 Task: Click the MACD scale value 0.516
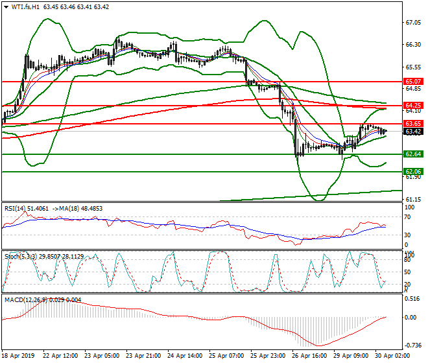coord(412,299)
